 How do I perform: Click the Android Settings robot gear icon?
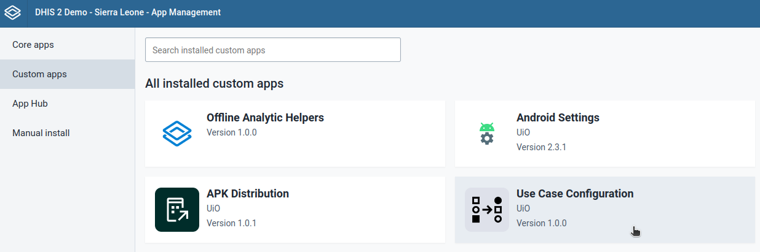pyautogui.click(x=487, y=134)
